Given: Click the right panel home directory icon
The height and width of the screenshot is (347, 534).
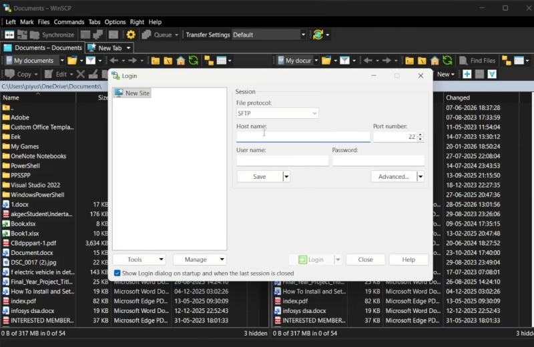Looking at the screenshot, I should click(x=435, y=61).
